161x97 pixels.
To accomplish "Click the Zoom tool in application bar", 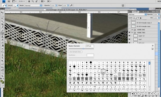I will [x=33, y=1].
